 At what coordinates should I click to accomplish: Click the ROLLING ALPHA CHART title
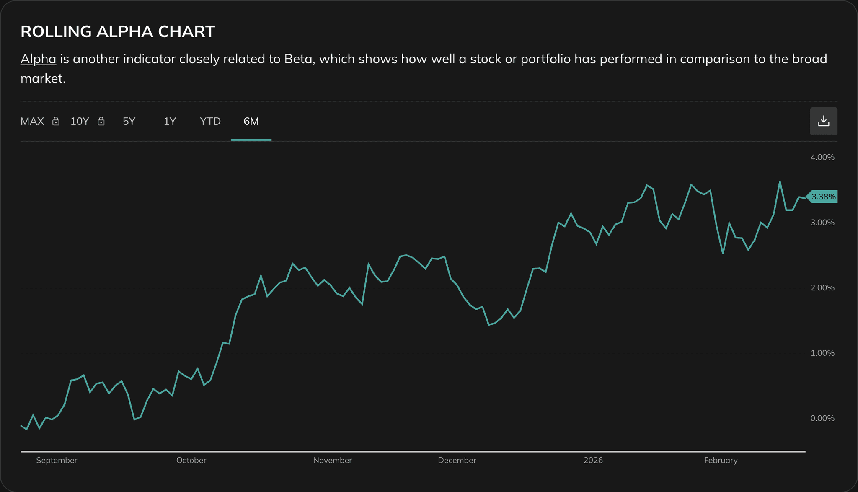tap(118, 31)
